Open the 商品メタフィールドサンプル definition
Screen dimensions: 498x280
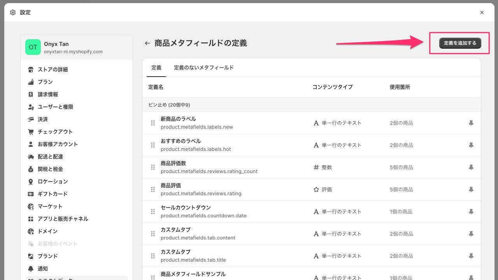[193, 274]
